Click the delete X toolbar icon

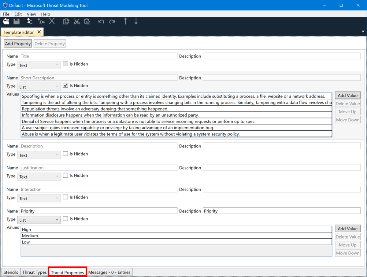point(52,21)
